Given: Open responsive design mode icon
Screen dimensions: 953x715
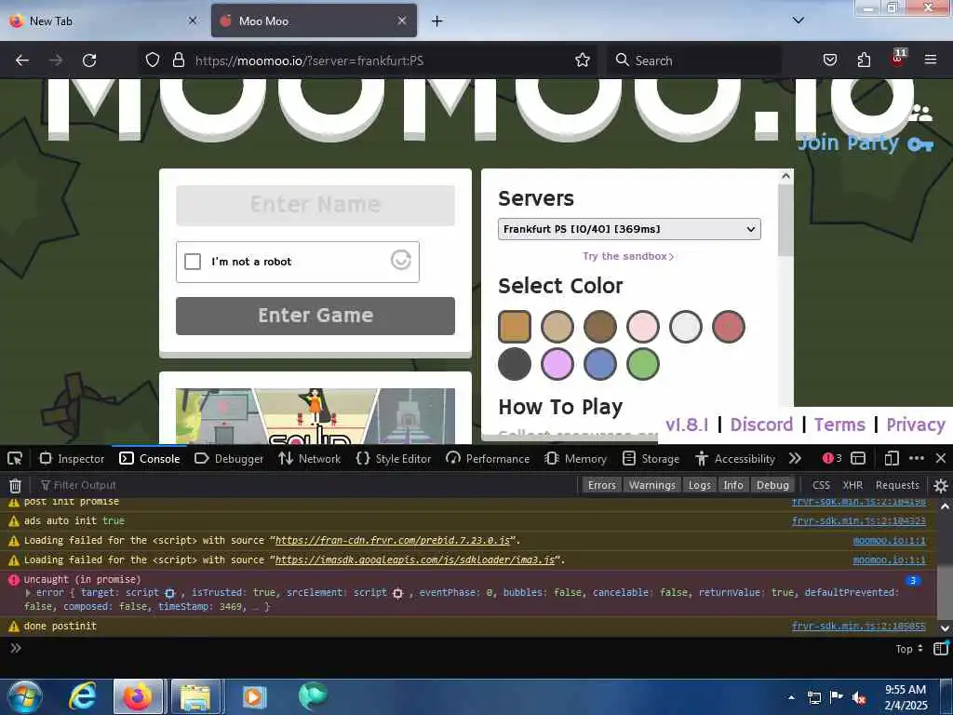Looking at the screenshot, I should 892,458.
